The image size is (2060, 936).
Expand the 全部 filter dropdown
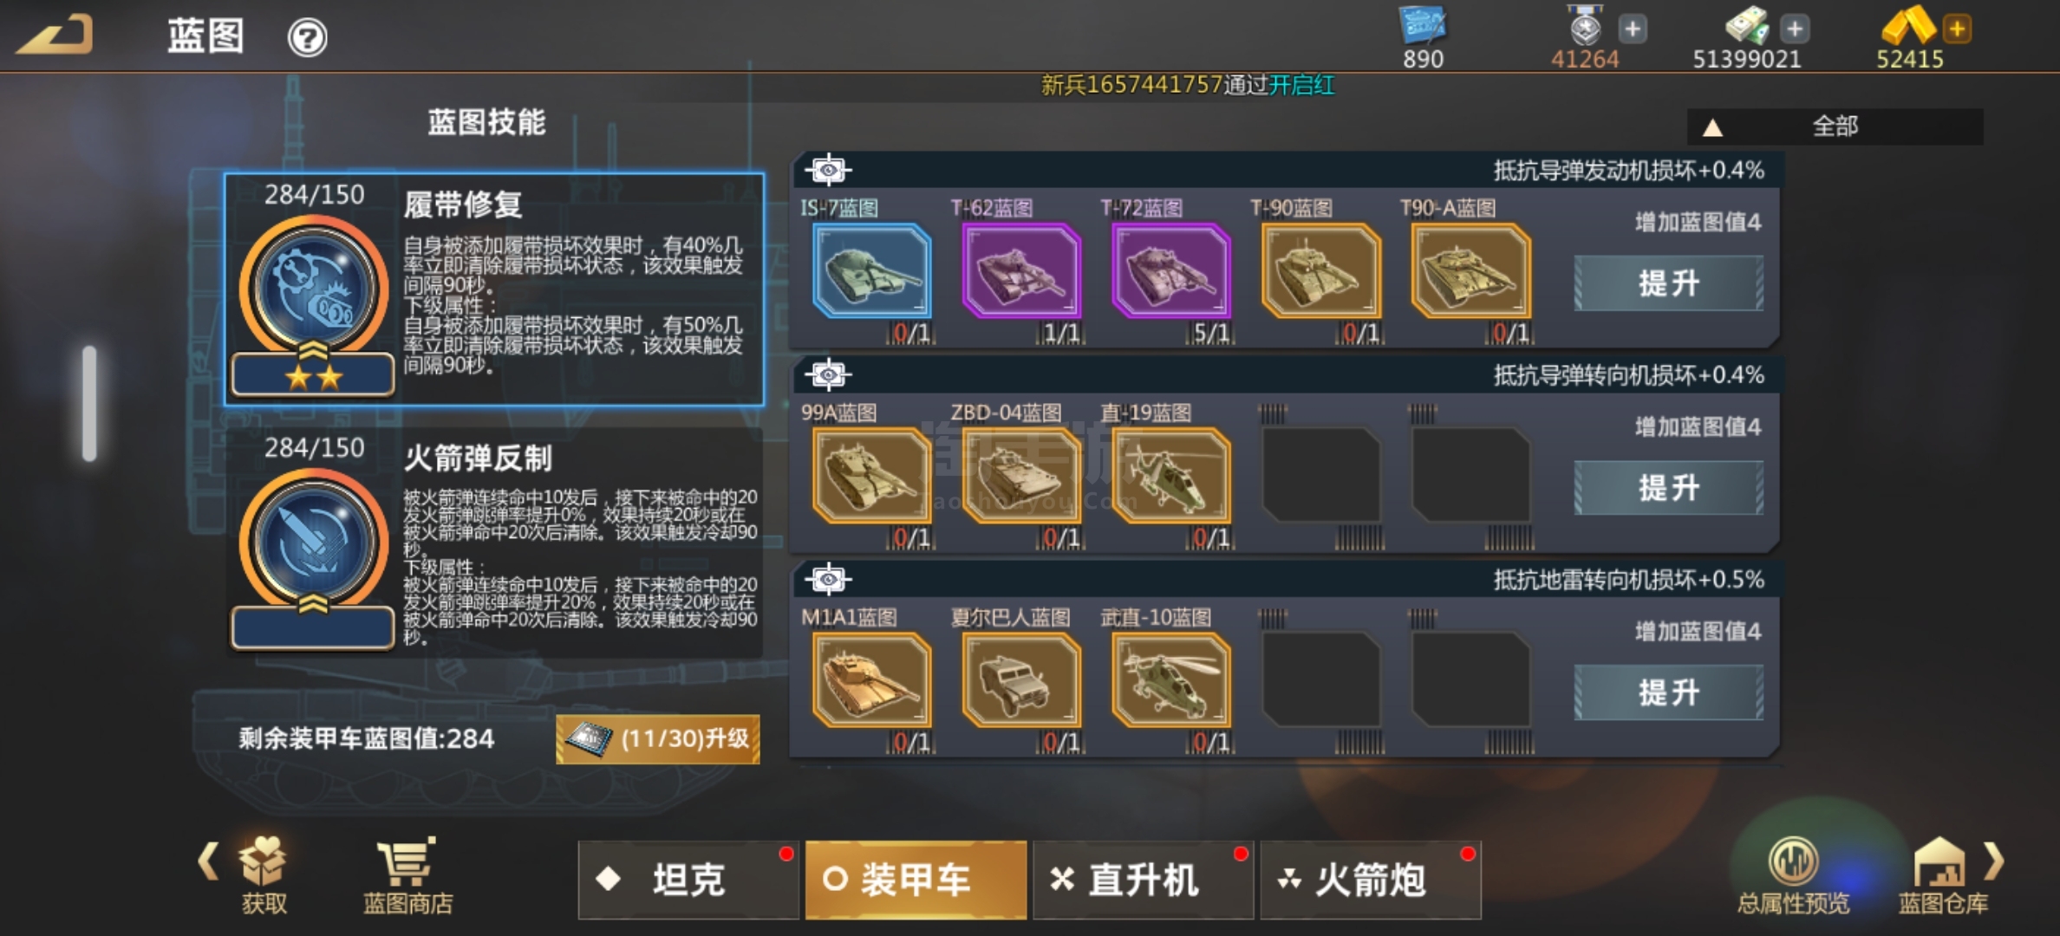(1835, 127)
